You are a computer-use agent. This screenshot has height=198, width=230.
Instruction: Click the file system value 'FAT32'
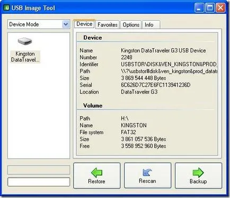128,132
